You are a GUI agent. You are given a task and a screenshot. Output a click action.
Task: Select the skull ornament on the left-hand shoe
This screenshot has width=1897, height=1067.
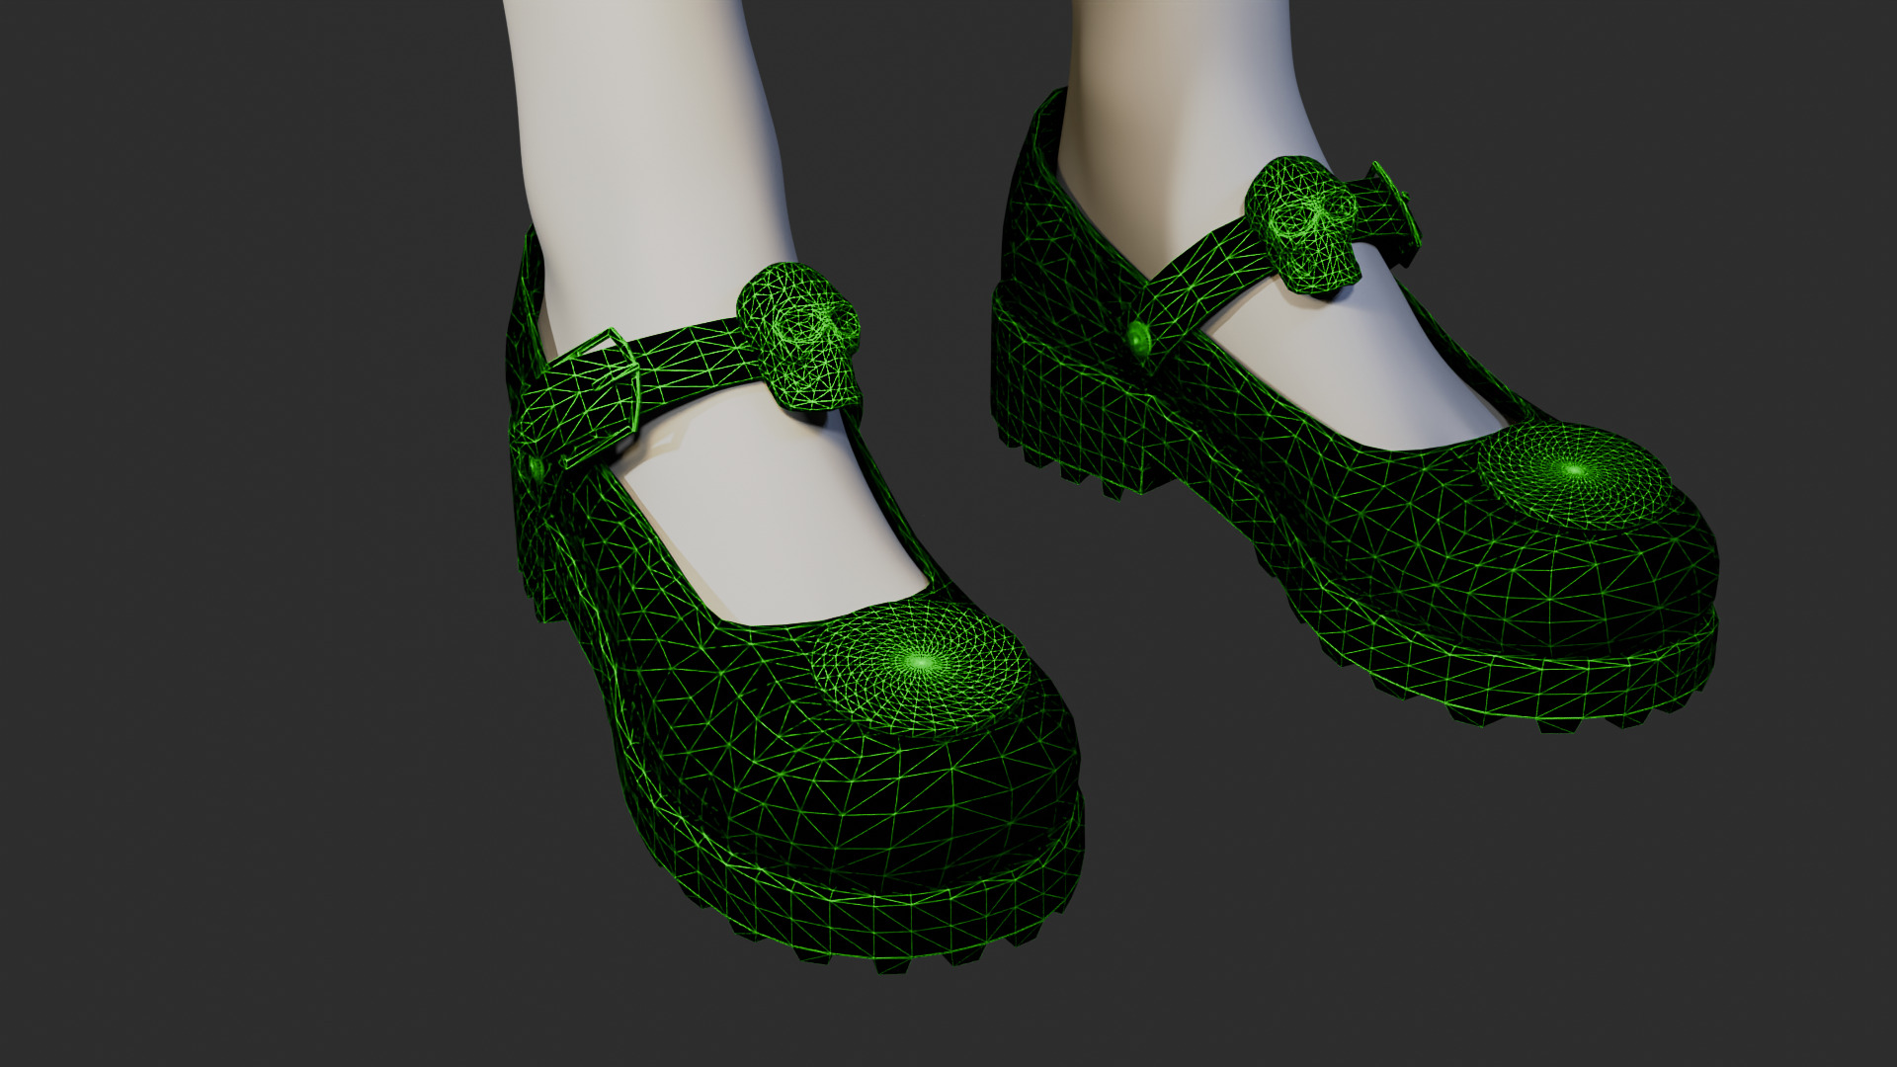pos(799,337)
